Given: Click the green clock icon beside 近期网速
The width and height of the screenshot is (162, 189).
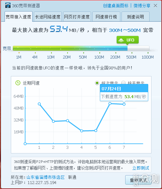Looking at the screenshot, I should click(x=18, y=83).
